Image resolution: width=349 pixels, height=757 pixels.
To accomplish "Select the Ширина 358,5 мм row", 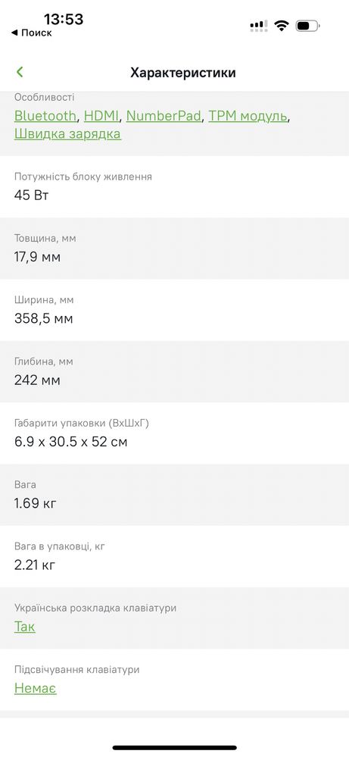I will point(174,310).
